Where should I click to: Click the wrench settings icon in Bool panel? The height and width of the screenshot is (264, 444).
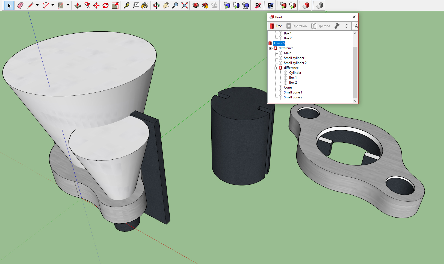[337, 26]
